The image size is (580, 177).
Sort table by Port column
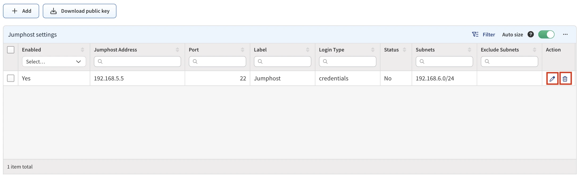coord(243,50)
